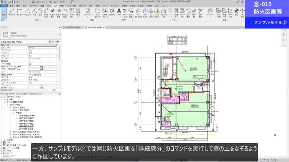The image size is (289, 162).
Task: Click the Apply (適用) button in Properties
Action: tap(54, 90)
